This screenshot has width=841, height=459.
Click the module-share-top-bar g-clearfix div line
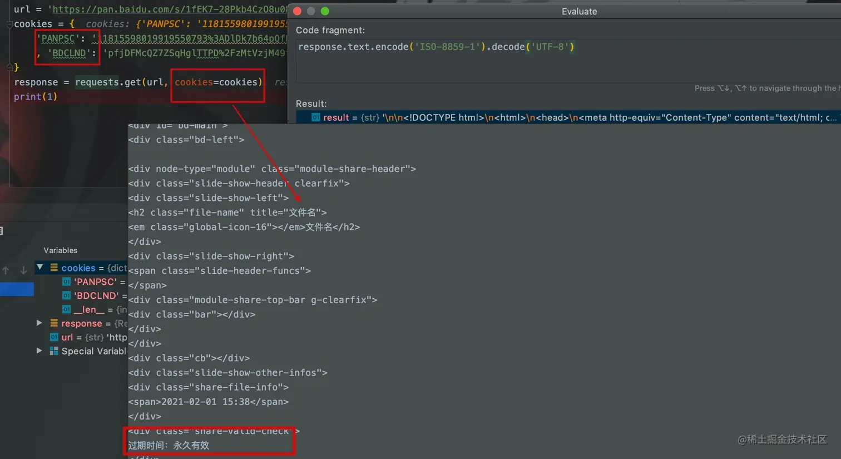click(x=253, y=300)
